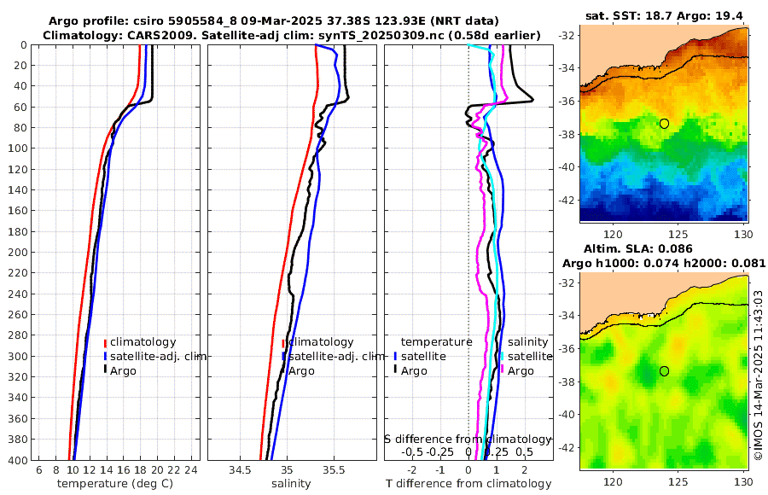768x495 pixels.
Task: Click the Altim. SLA 0.086 heading
Action: pos(637,248)
